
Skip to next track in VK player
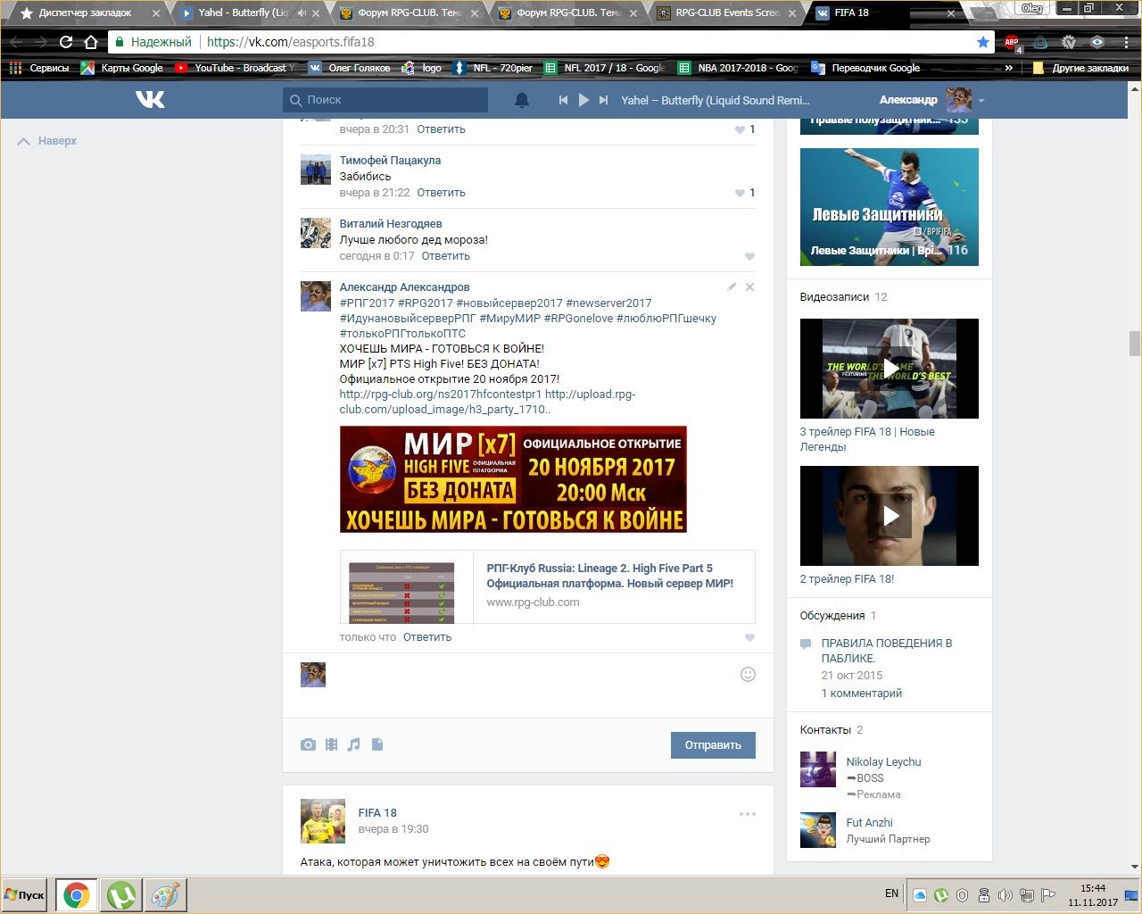click(604, 100)
